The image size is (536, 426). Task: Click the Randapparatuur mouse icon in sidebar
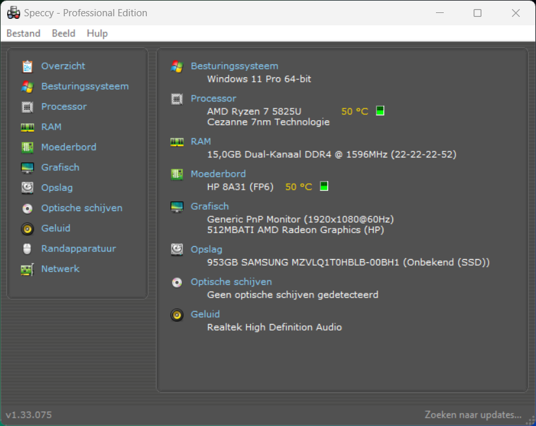(x=27, y=249)
